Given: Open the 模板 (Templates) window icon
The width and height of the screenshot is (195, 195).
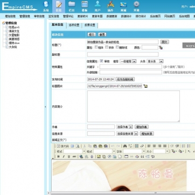Looking at the screenshot, I should pyautogui.click(x=85, y=6).
